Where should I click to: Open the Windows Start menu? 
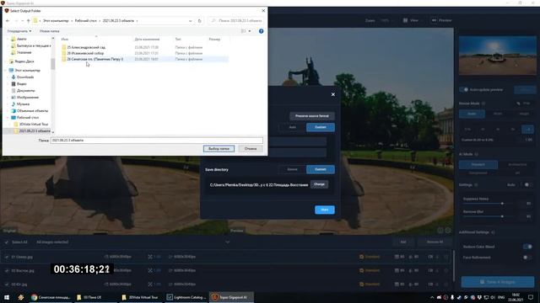pos(7,297)
